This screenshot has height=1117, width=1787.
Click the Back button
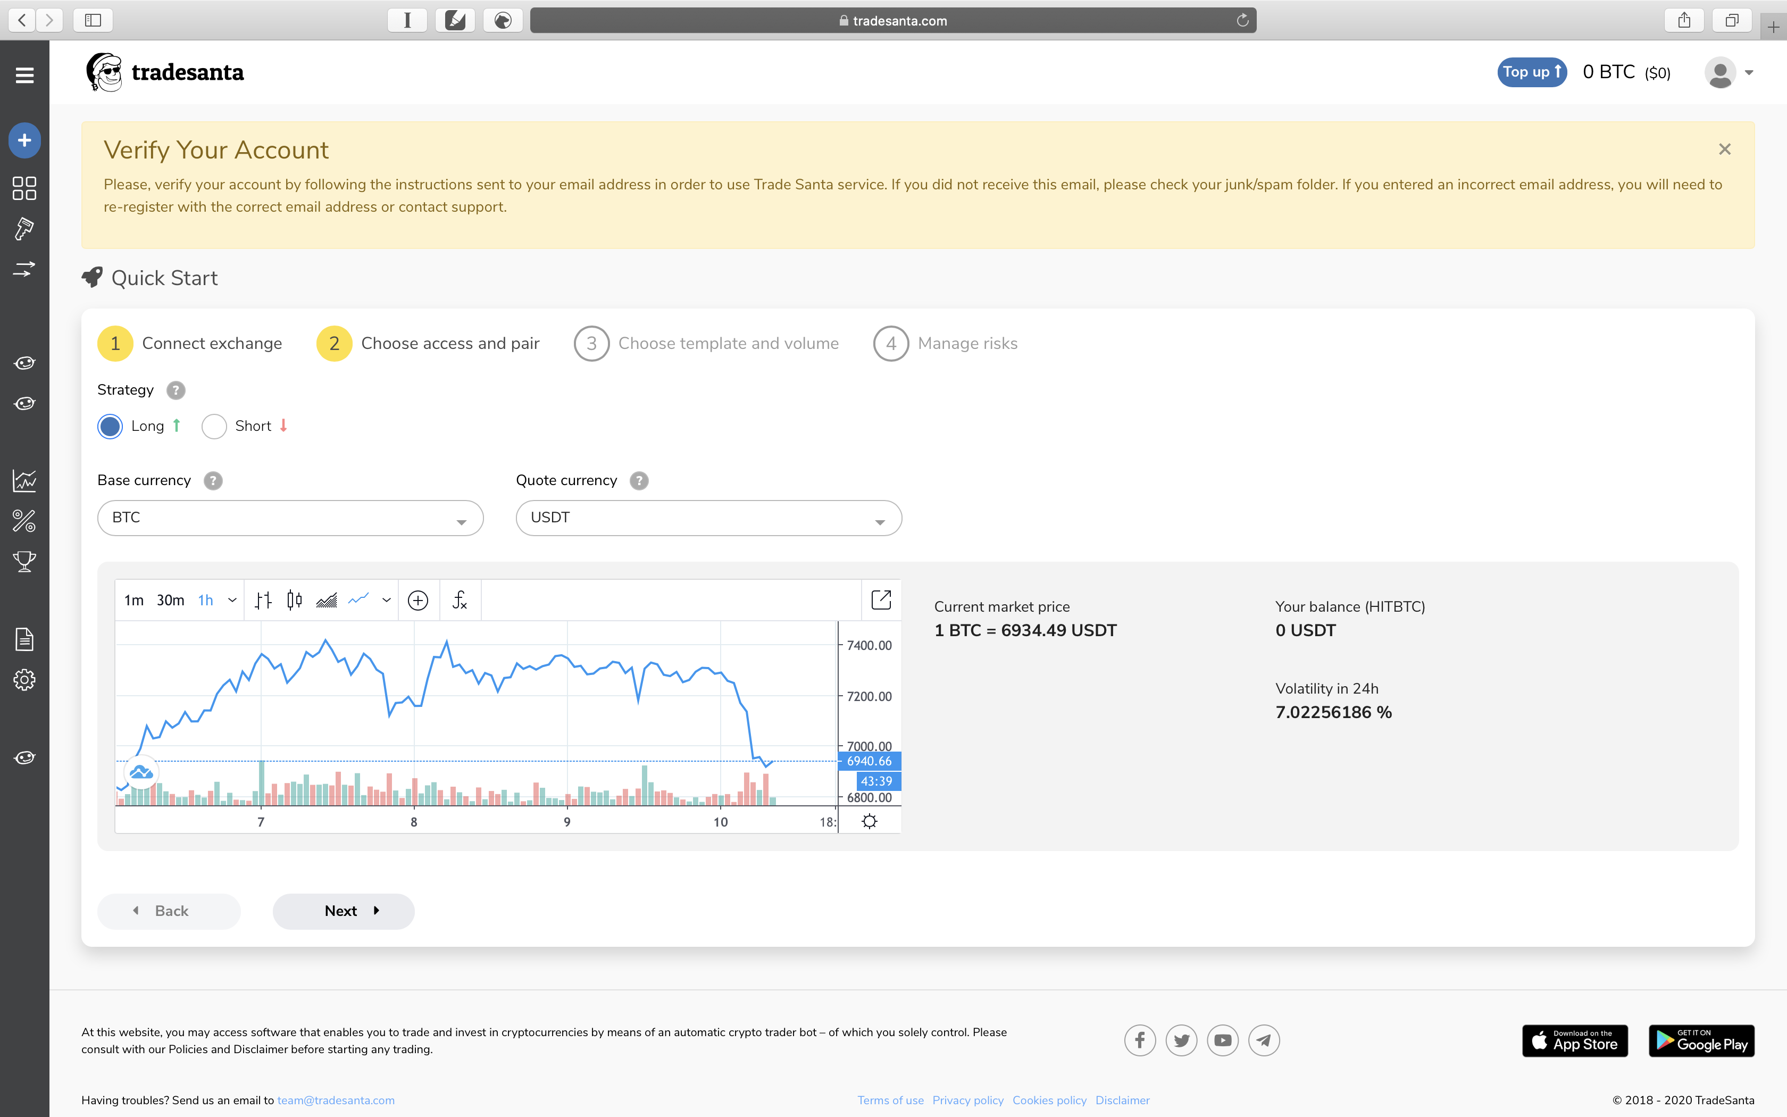coord(169,911)
